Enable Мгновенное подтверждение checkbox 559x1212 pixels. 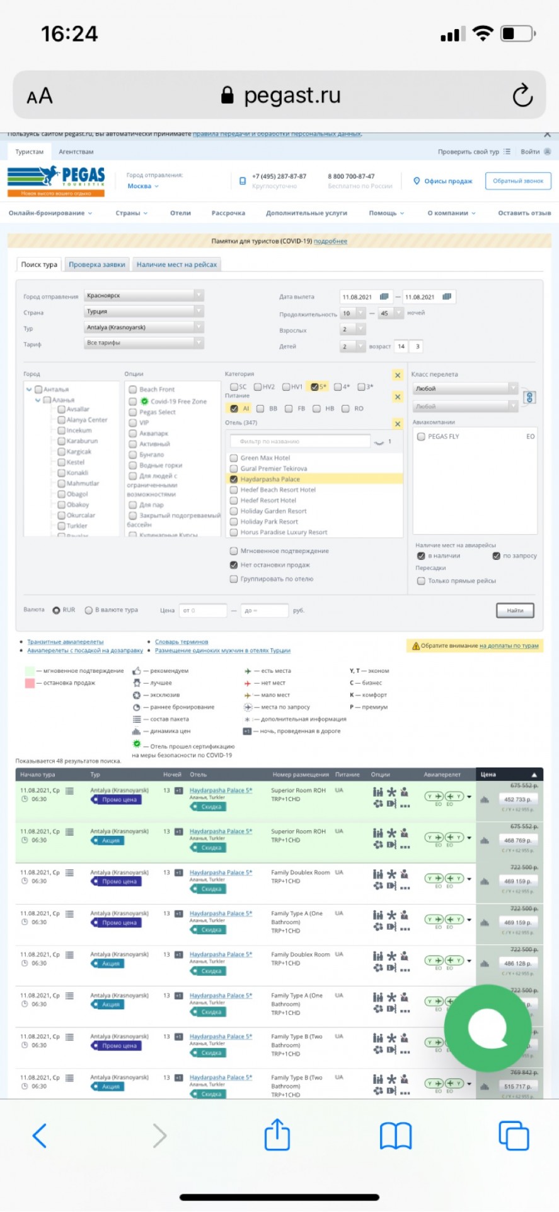point(234,551)
